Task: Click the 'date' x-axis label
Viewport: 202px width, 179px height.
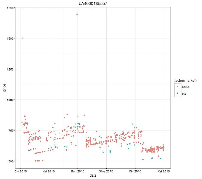Action: 93,176
